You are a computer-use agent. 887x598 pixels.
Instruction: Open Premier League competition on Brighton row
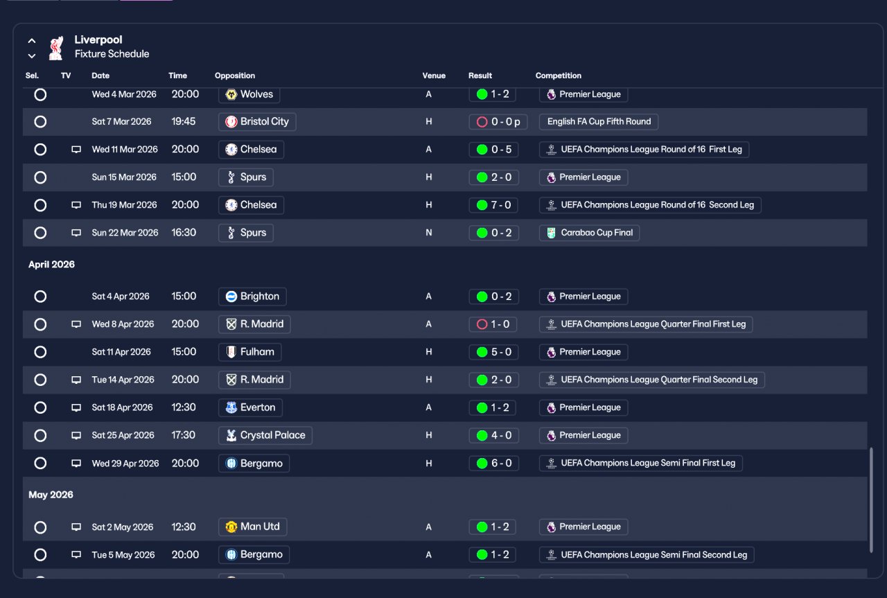tap(583, 297)
